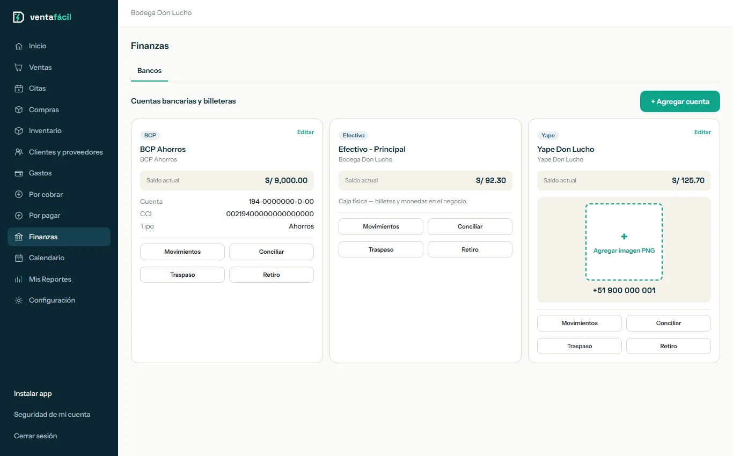
Task: Navigate to Mis Reportes
Action: [x=59, y=280]
